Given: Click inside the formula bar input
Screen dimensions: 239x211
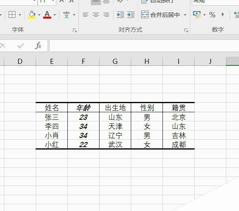Looking at the screenshot, I should [x=144, y=46].
